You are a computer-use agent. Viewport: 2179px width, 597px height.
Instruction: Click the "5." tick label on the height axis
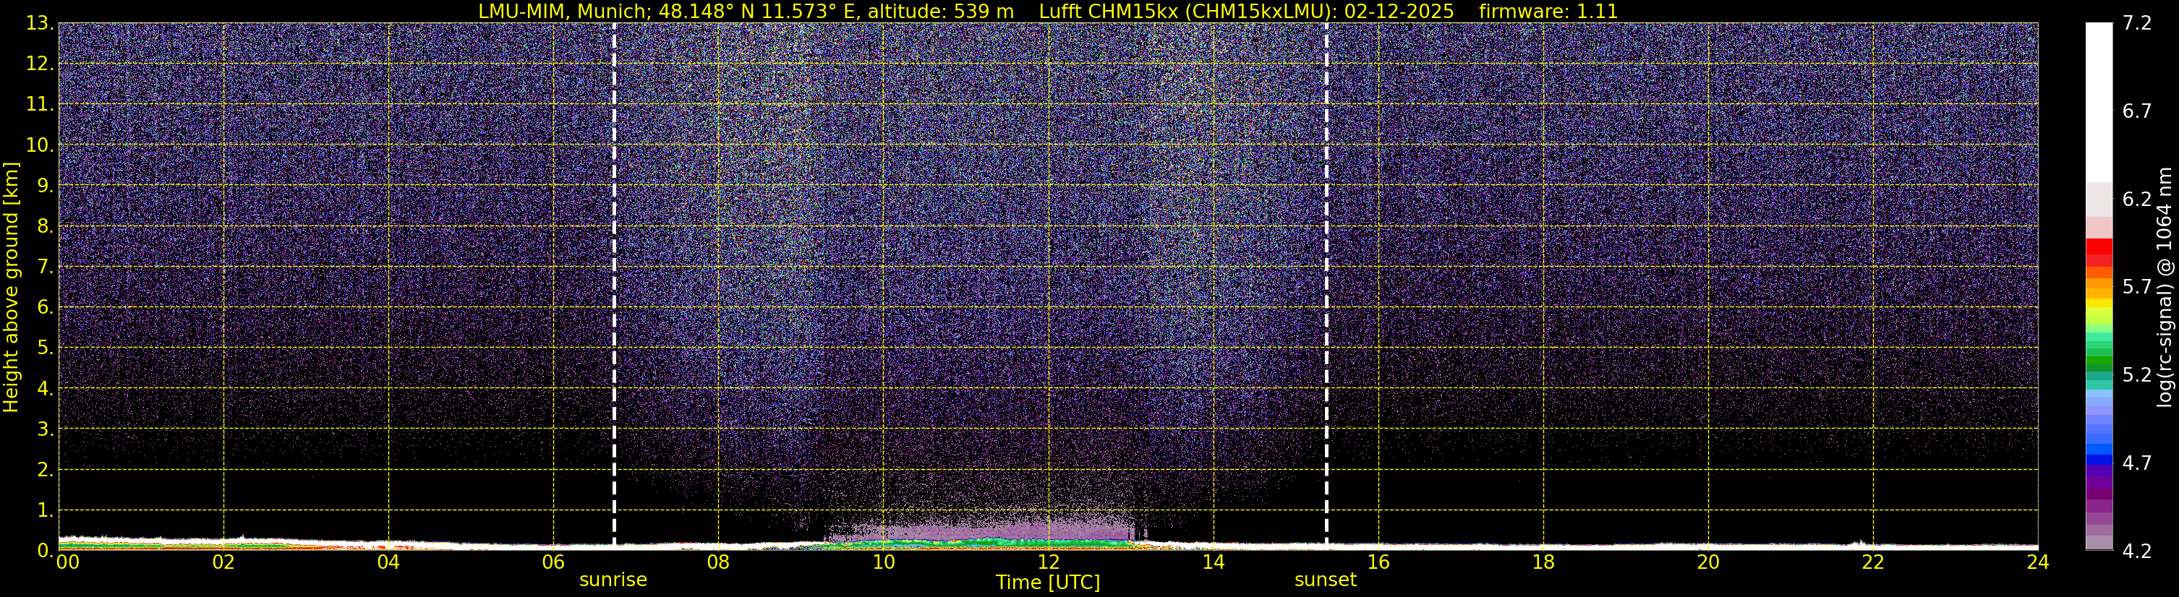tap(45, 348)
